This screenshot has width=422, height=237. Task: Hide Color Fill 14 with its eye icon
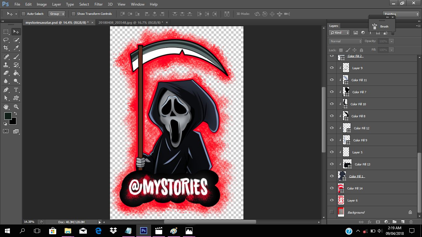[332, 188]
